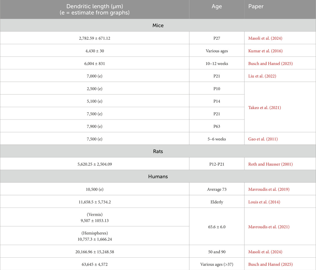Viewport: 316px width, 270px height.
Task: Click Busch and Hansel (2025) in the last row
Action: (x=270, y=264)
